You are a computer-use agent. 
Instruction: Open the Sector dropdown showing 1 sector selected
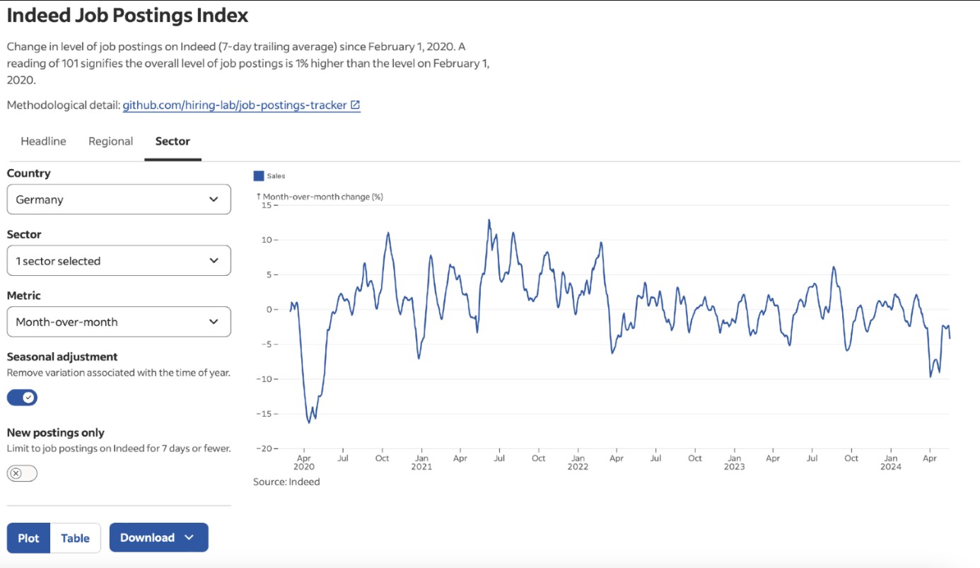point(119,260)
